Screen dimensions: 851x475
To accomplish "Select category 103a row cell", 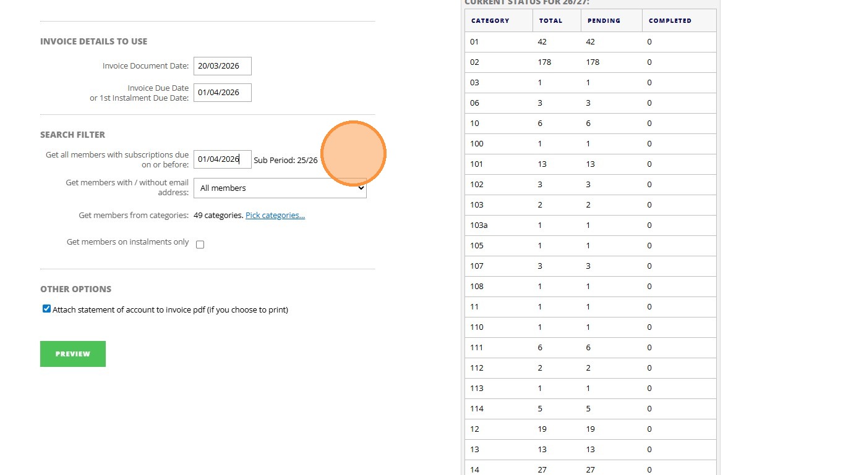I will coord(479,225).
